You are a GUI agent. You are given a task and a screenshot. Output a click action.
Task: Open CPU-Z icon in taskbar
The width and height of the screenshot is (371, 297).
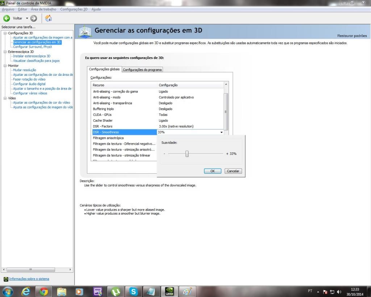tap(97, 292)
